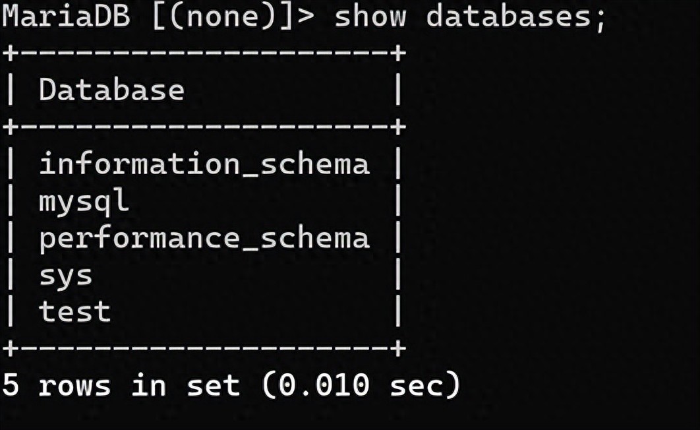Screen dimensions: 700x430
Task: Click "in set" text in result line
Action: (185, 385)
